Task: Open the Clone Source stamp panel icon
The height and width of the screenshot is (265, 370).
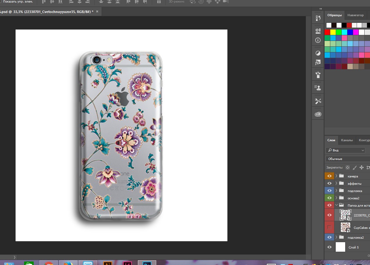Action: [318, 88]
